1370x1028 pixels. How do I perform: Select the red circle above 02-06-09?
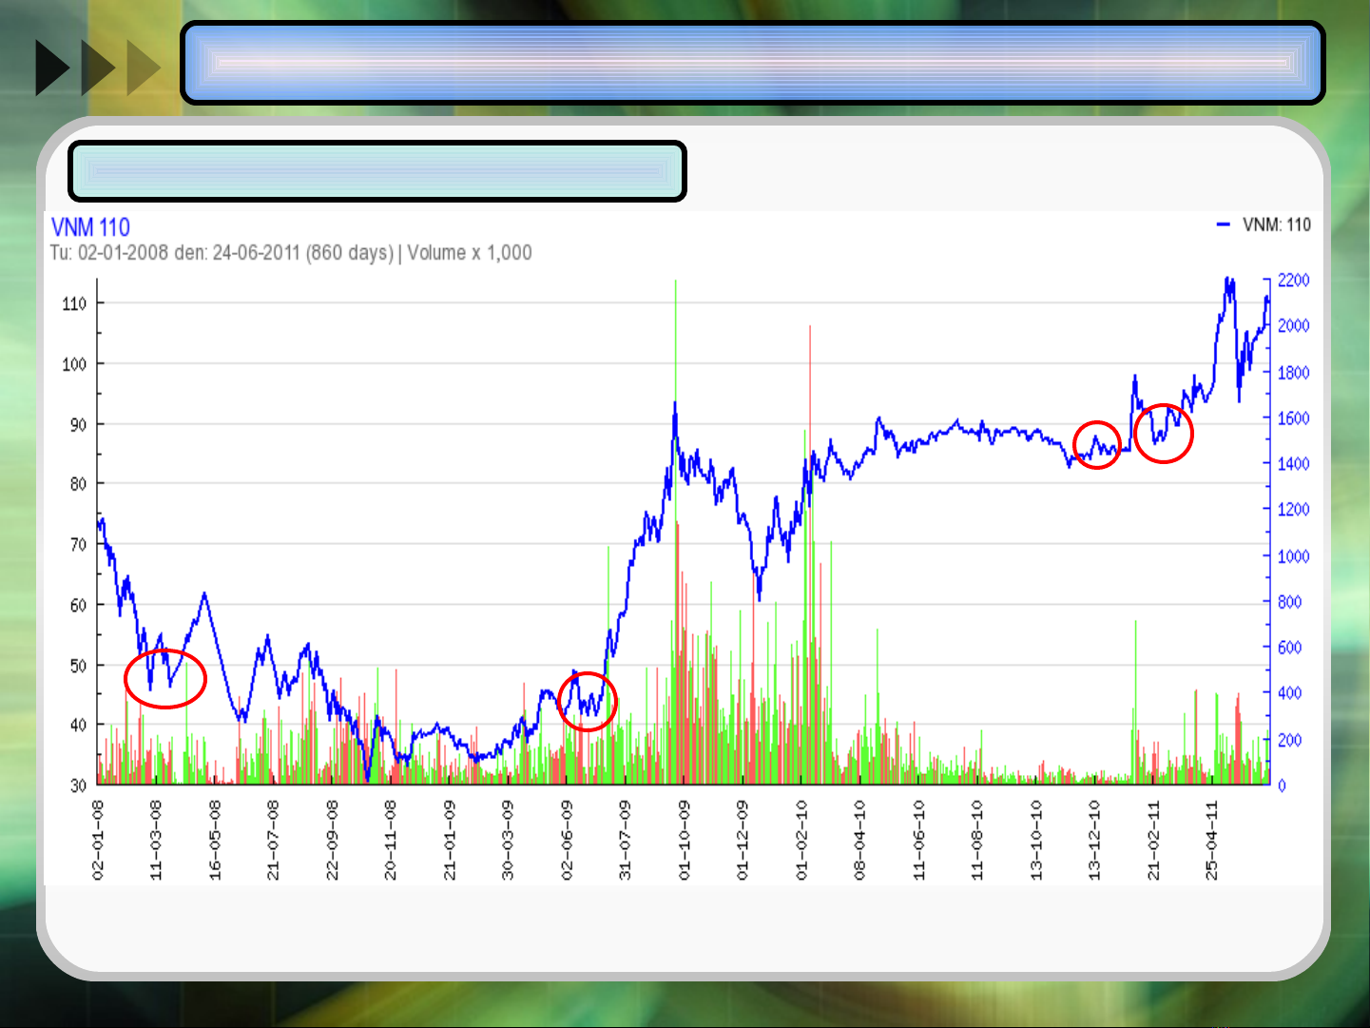point(587,701)
